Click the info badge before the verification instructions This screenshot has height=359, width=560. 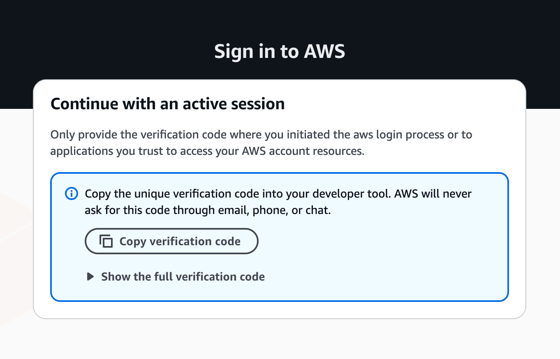click(71, 193)
